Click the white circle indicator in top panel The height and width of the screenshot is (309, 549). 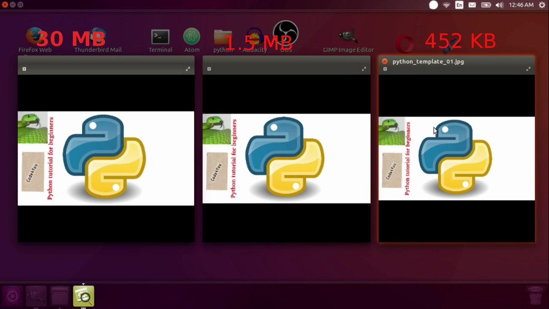(x=434, y=5)
